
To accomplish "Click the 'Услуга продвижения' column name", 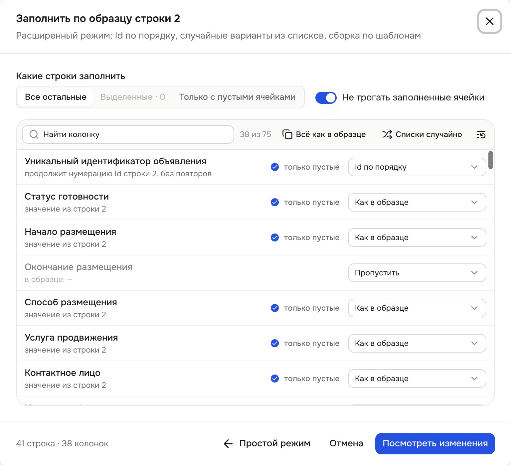I will (71, 338).
